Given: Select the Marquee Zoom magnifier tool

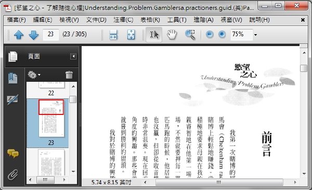Looking at the screenshot, I should pos(190,35).
